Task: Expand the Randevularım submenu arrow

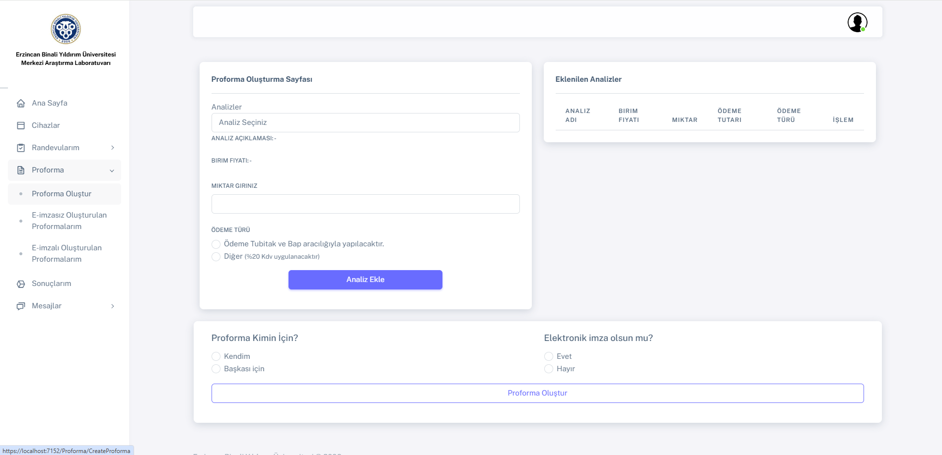Action: point(113,148)
